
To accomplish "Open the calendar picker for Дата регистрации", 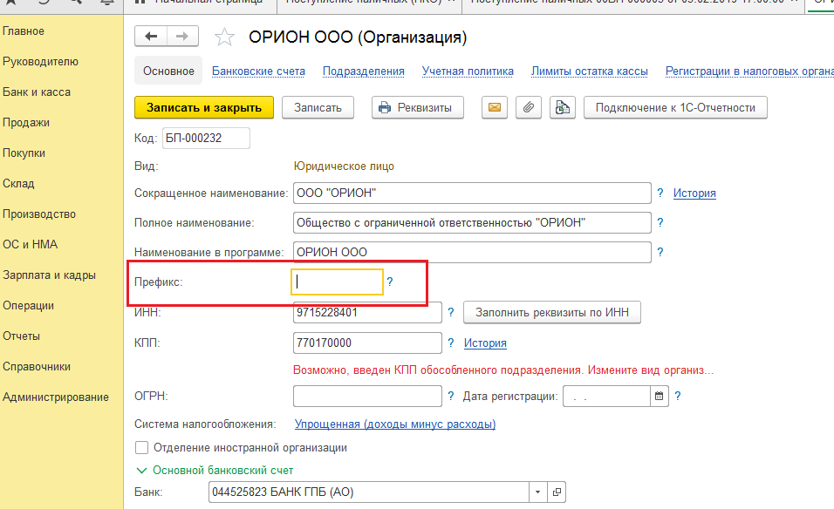I will (x=660, y=397).
